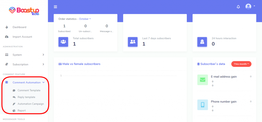Click the Subscriber's data heading
The image size is (262, 122).
(x=213, y=64)
